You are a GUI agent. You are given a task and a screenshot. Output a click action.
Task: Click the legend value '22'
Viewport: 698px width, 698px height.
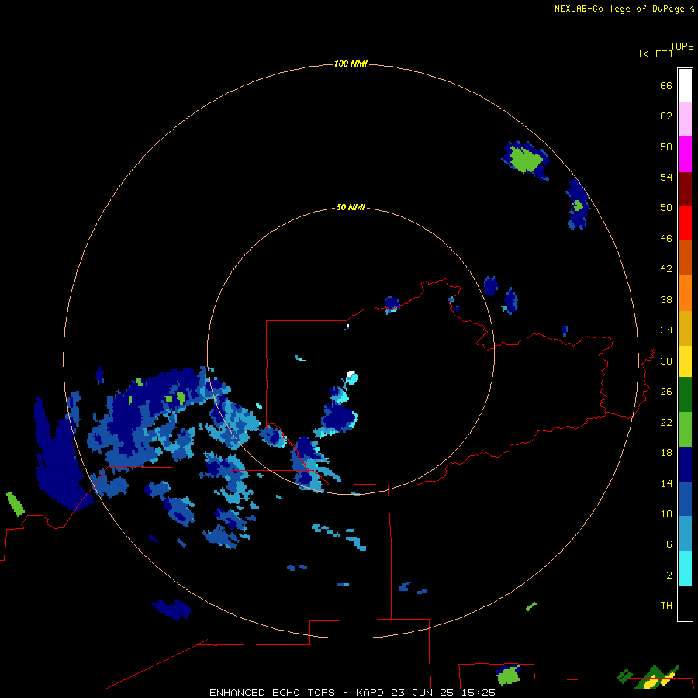[666, 423]
